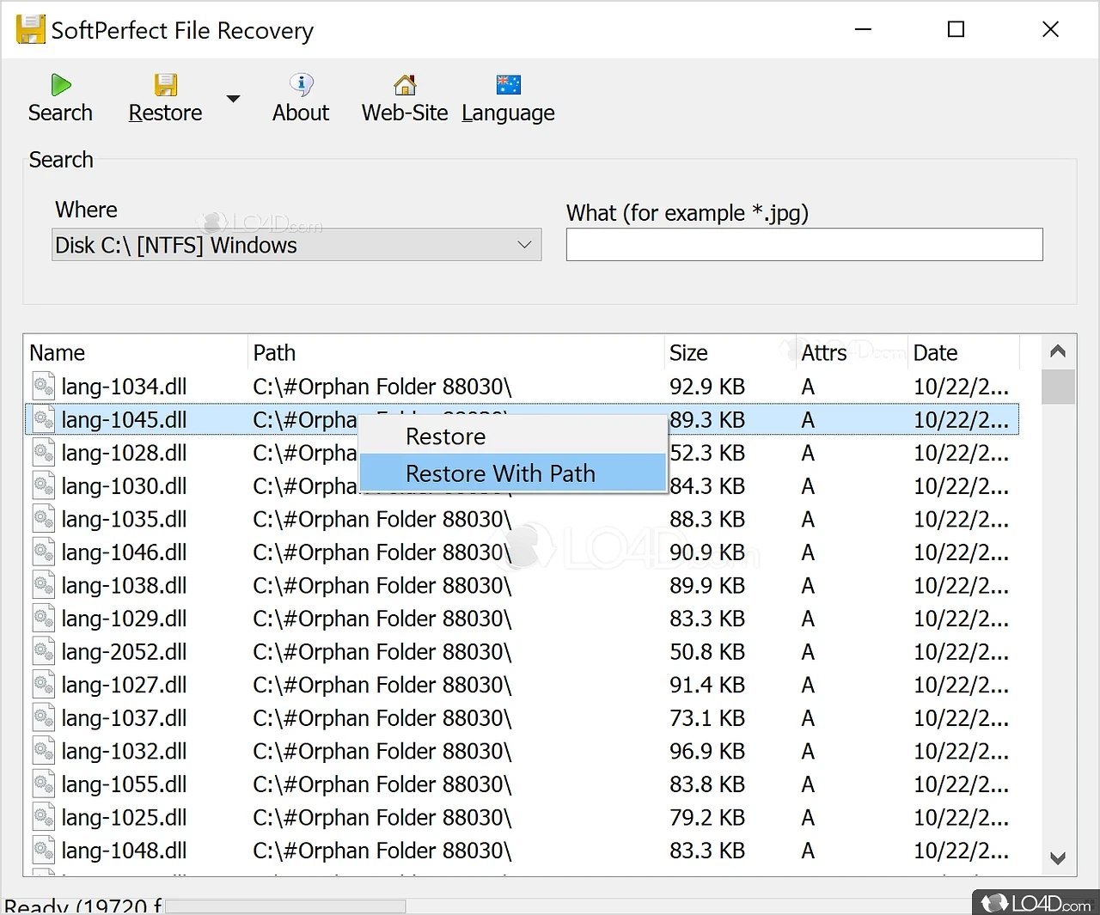Click file icon of lang-1048.dll

click(x=44, y=851)
